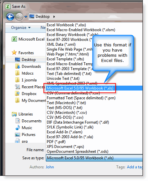Choose Excel 97-2003 Workbook format
The image size is (148, 181).
[x=69, y=40]
